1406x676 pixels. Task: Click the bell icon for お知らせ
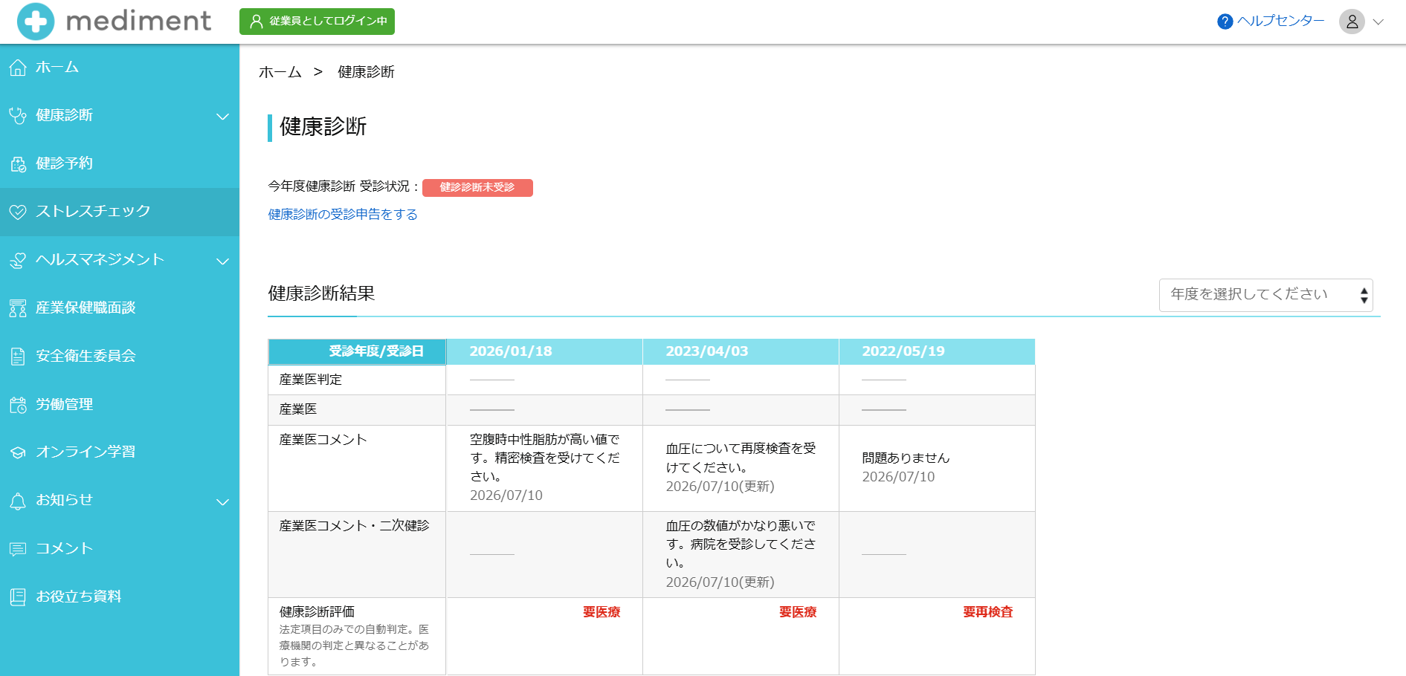tap(18, 501)
